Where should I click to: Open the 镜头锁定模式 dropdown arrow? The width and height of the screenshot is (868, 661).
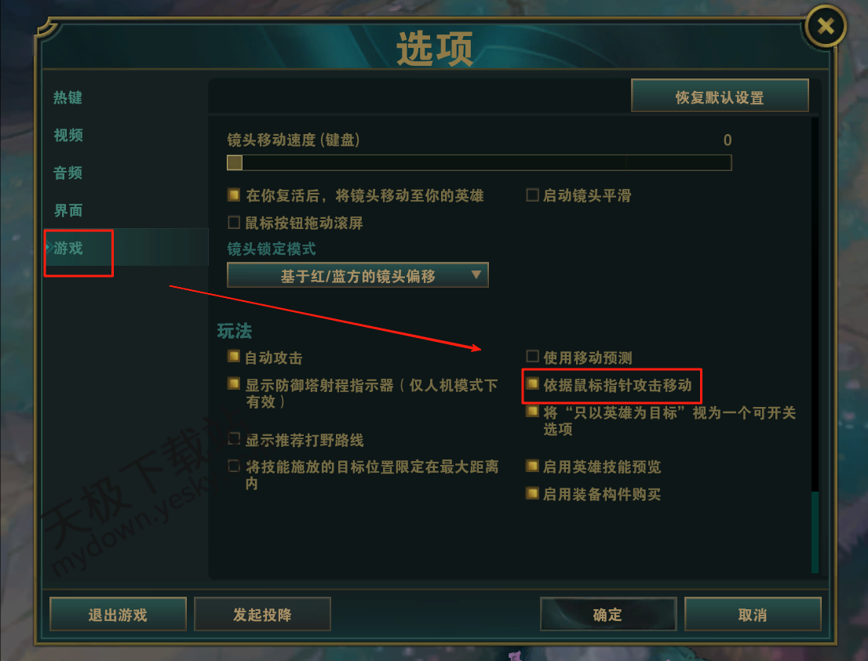click(476, 274)
